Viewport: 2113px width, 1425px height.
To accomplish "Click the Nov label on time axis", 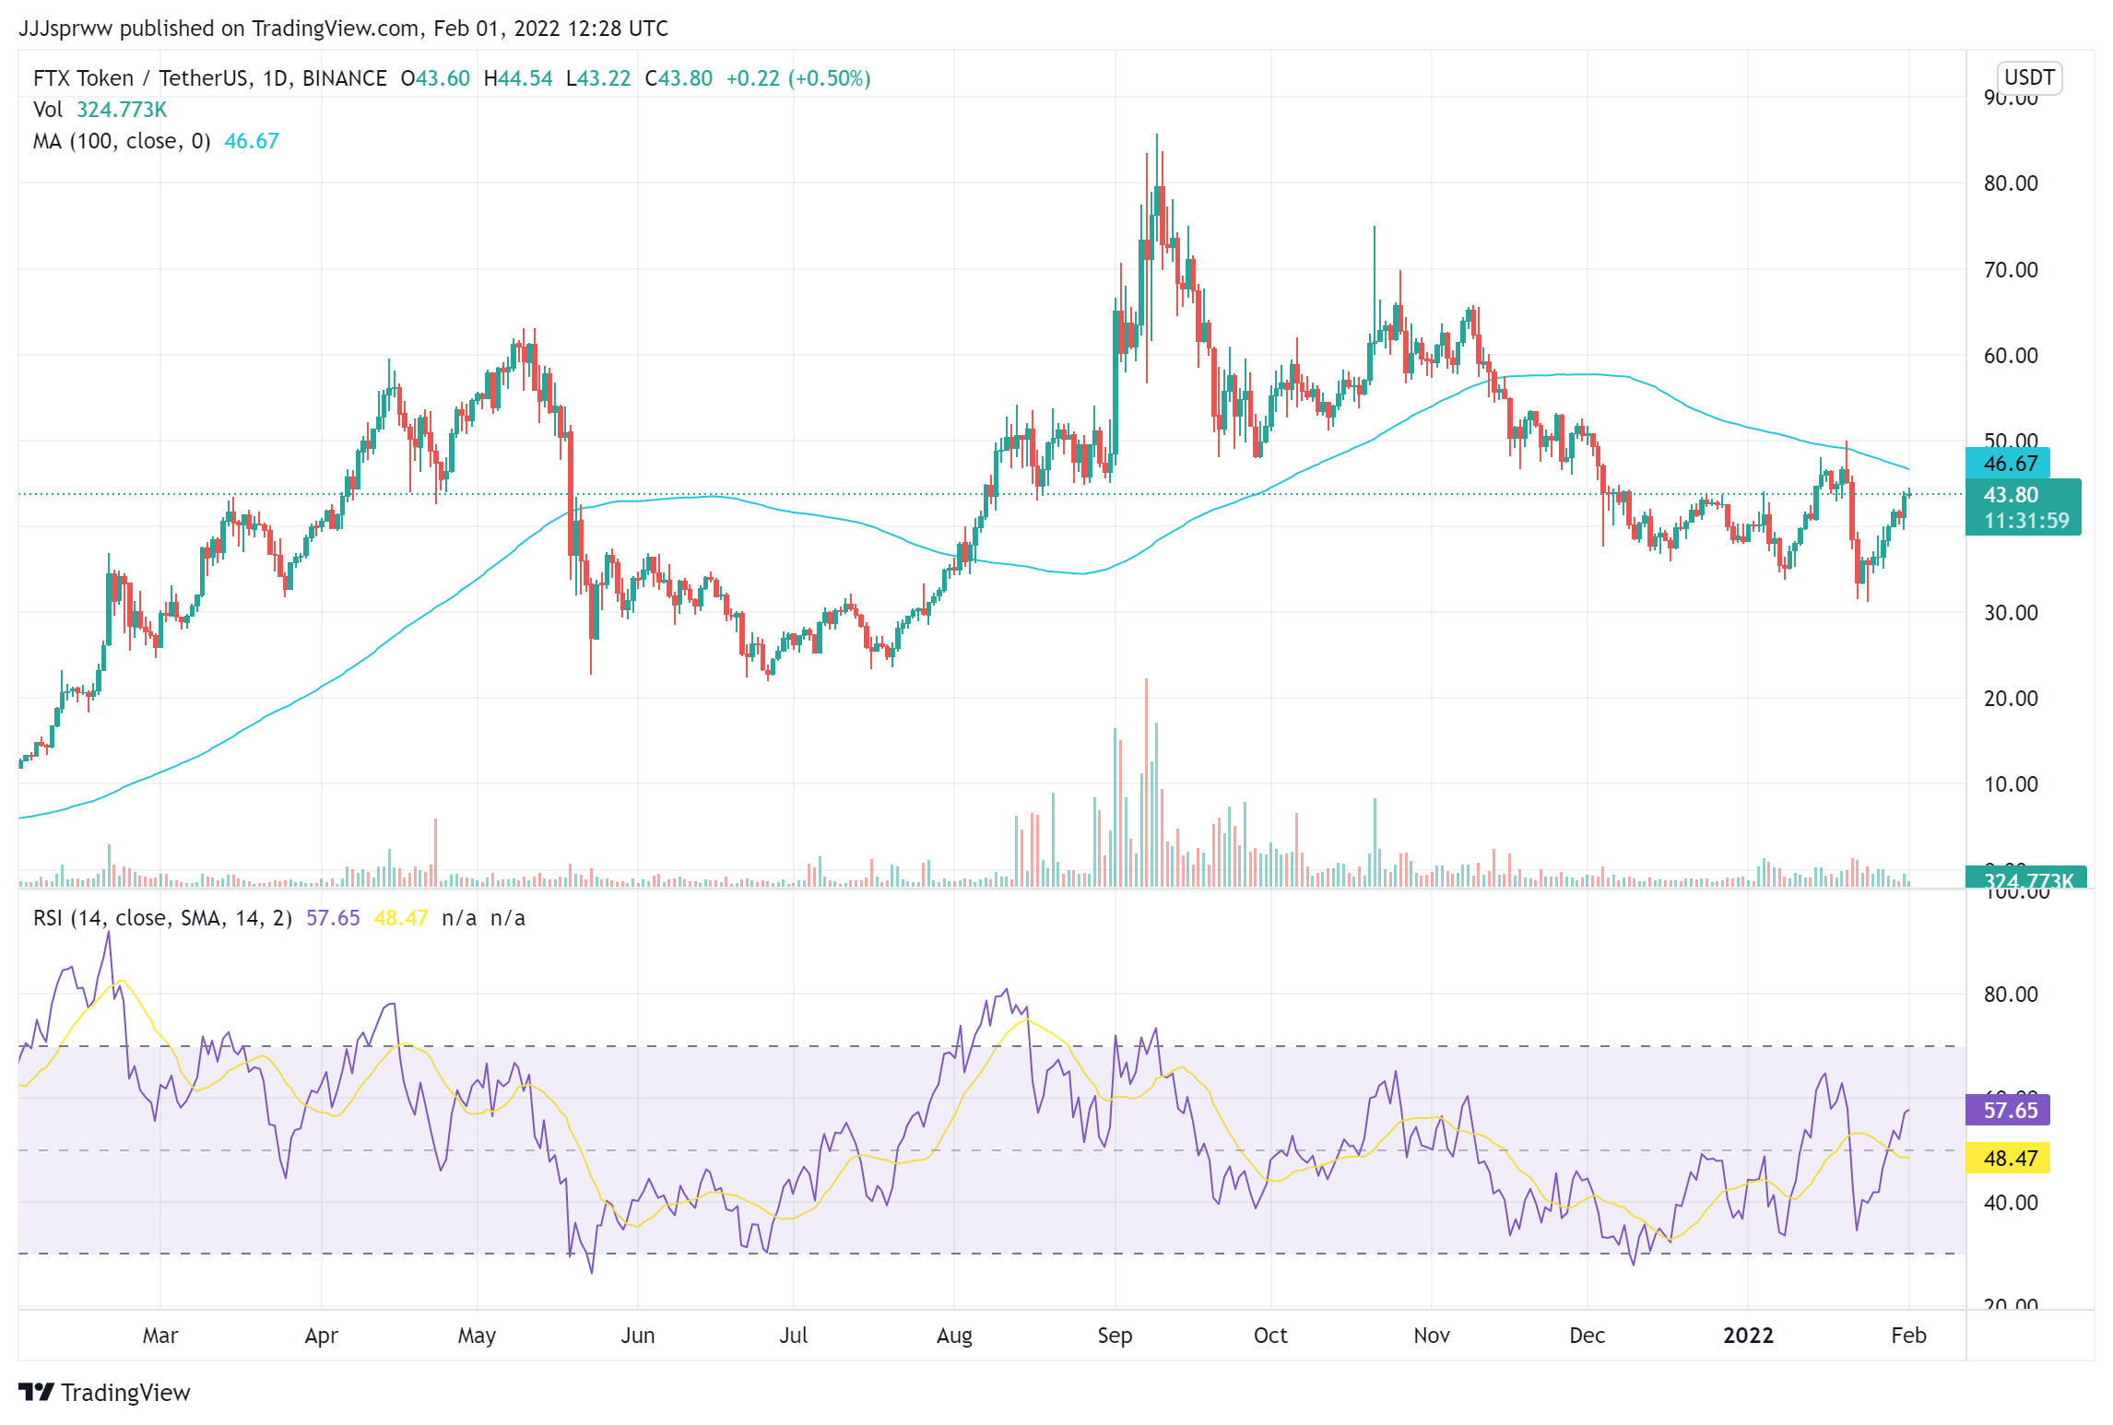I will tap(1432, 1336).
